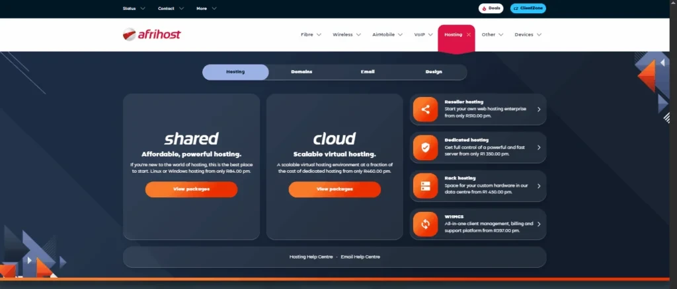The width and height of the screenshot is (677, 289).
Task: Click the Reseller hosting share icon
Action: click(425, 110)
